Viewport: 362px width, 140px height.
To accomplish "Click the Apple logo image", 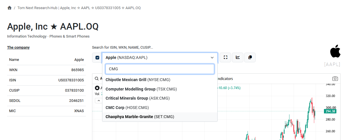I will tap(335, 51).
